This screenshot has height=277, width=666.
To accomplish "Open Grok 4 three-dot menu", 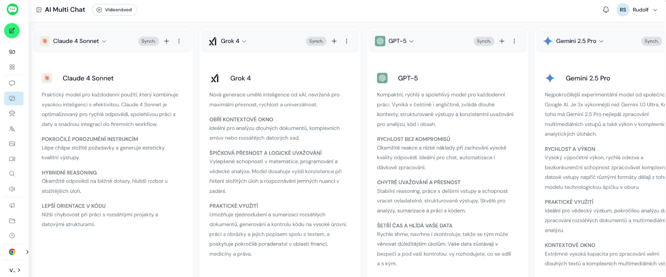I will 346,41.
